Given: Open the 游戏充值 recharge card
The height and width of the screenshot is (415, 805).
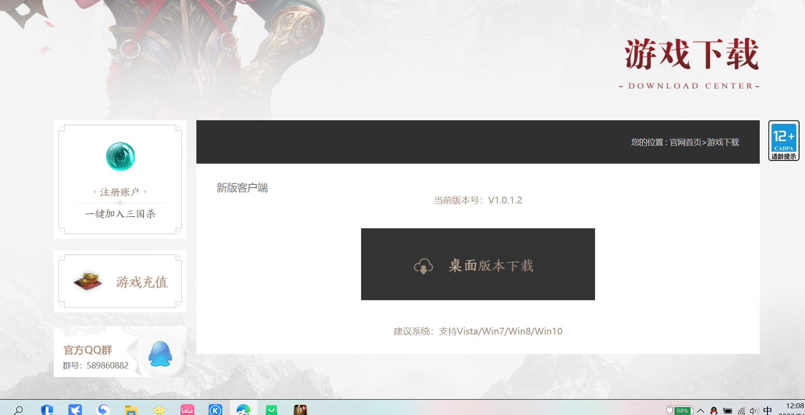Looking at the screenshot, I should (120, 281).
